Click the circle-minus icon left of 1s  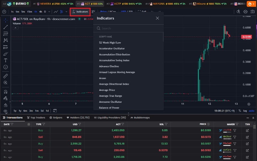[4, 12]
